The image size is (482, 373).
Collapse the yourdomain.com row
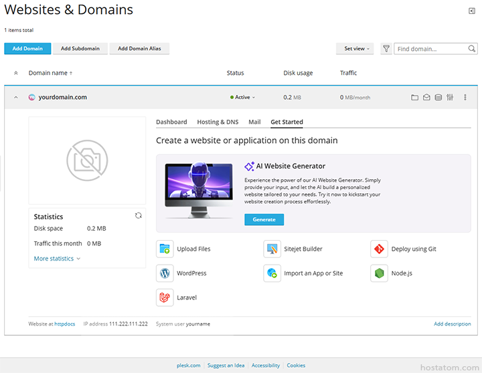[16, 98]
